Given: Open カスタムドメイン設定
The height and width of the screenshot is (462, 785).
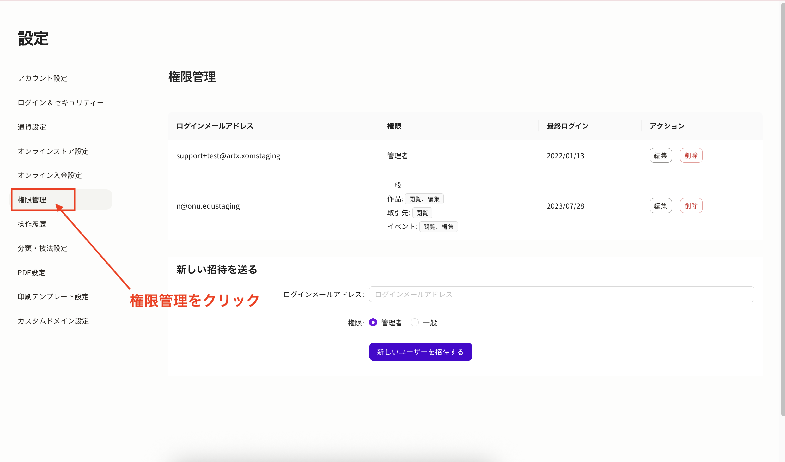Looking at the screenshot, I should coord(53,321).
